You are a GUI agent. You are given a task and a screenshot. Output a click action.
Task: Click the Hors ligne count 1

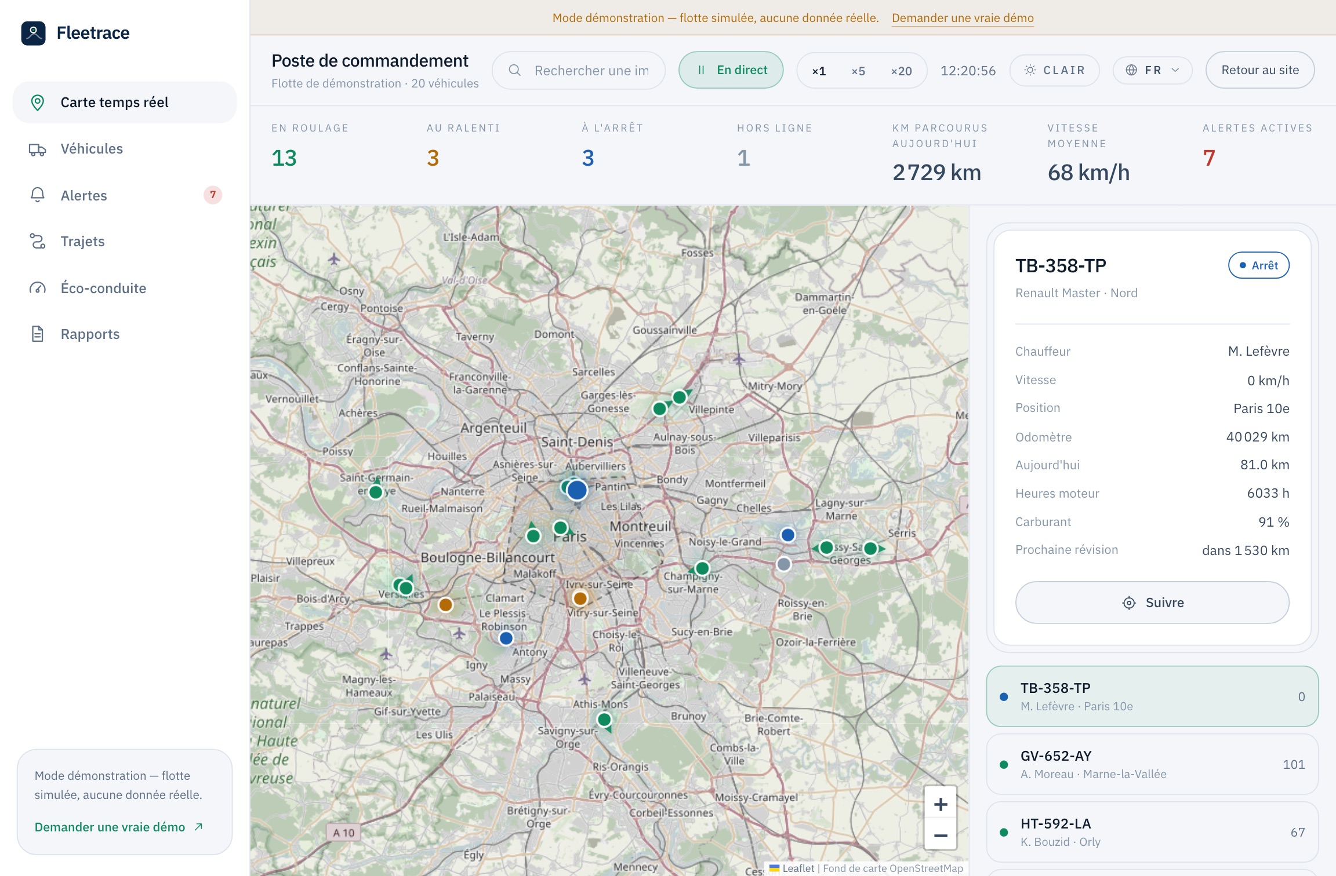click(743, 158)
